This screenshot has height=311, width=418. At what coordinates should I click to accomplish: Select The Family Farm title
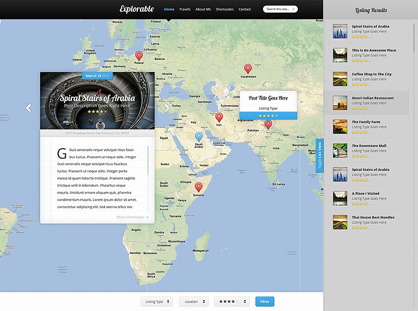(x=366, y=121)
